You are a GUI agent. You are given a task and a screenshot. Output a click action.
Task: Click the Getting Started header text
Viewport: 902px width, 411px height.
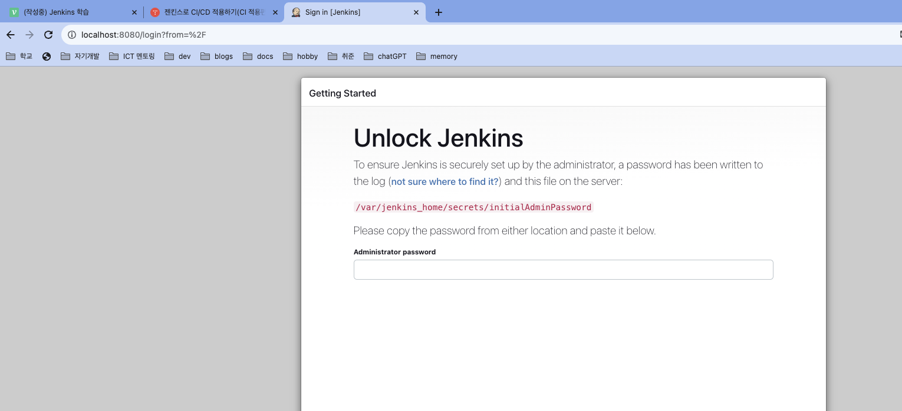[x=343, y=93]
